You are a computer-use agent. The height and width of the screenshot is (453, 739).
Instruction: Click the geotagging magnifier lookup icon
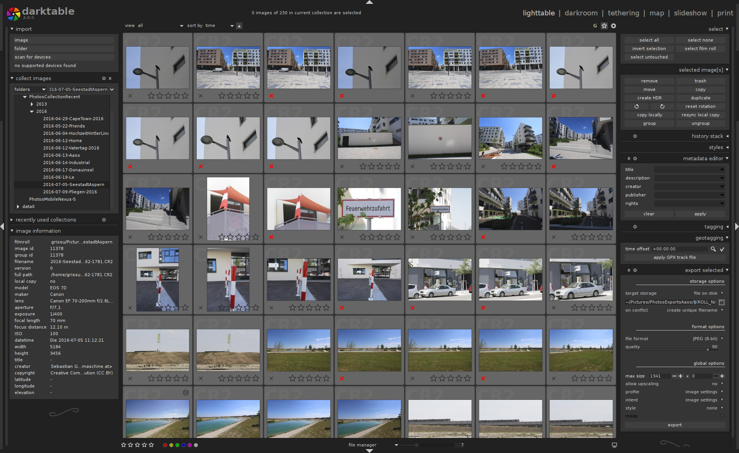pos(713,249)
